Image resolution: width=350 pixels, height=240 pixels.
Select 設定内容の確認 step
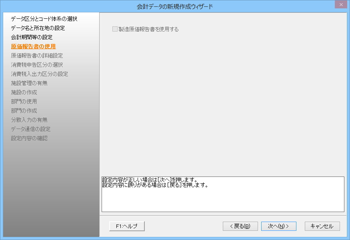coord(29,138)
